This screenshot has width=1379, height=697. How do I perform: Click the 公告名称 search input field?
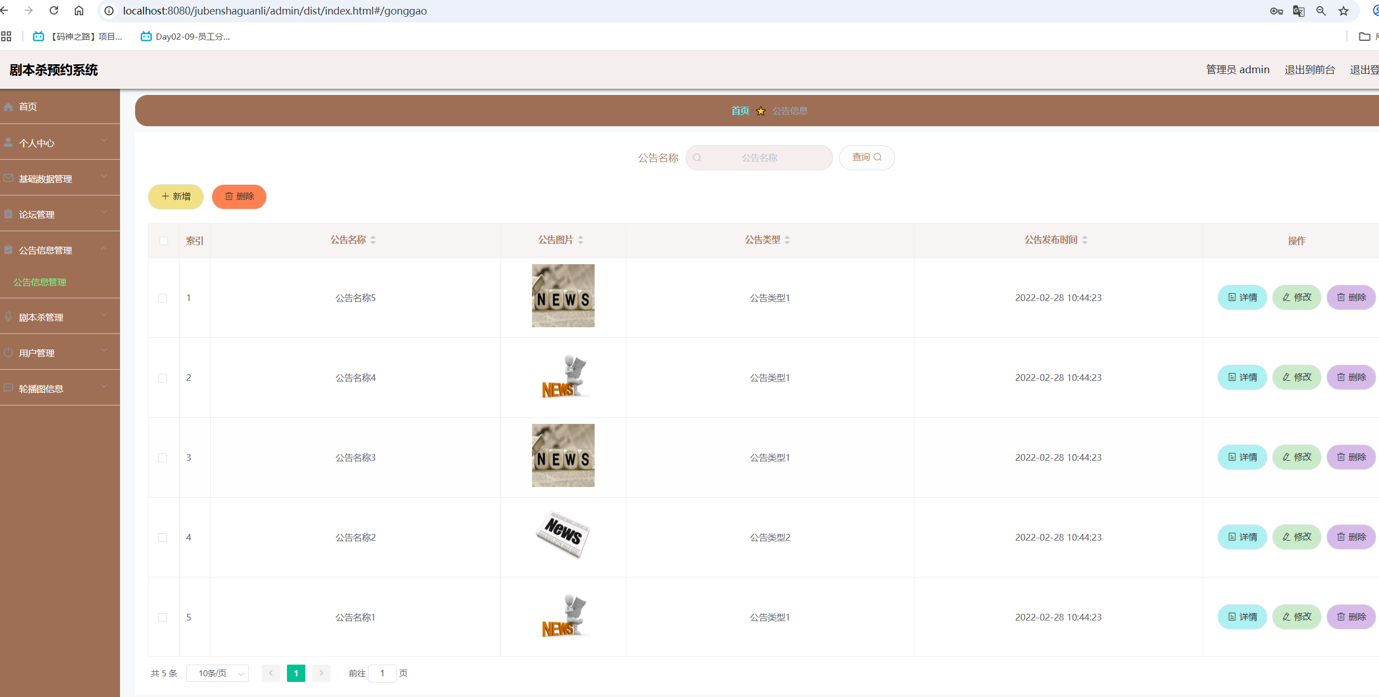coord(759,158)
